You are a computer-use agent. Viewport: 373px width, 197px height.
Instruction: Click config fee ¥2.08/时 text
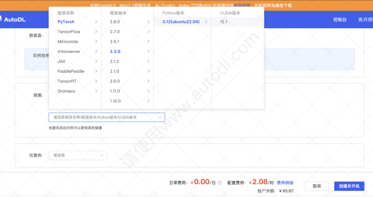pyautogui.click(x=261, y=182)
